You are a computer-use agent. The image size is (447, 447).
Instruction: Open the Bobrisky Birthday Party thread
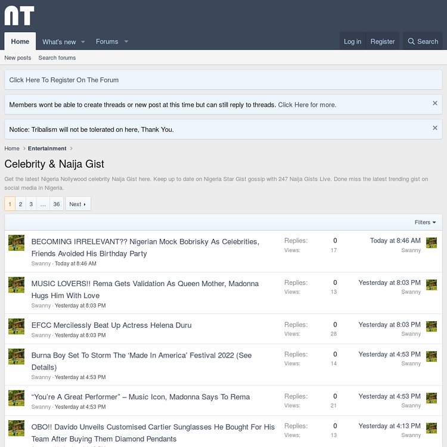[x=145, y=247]
